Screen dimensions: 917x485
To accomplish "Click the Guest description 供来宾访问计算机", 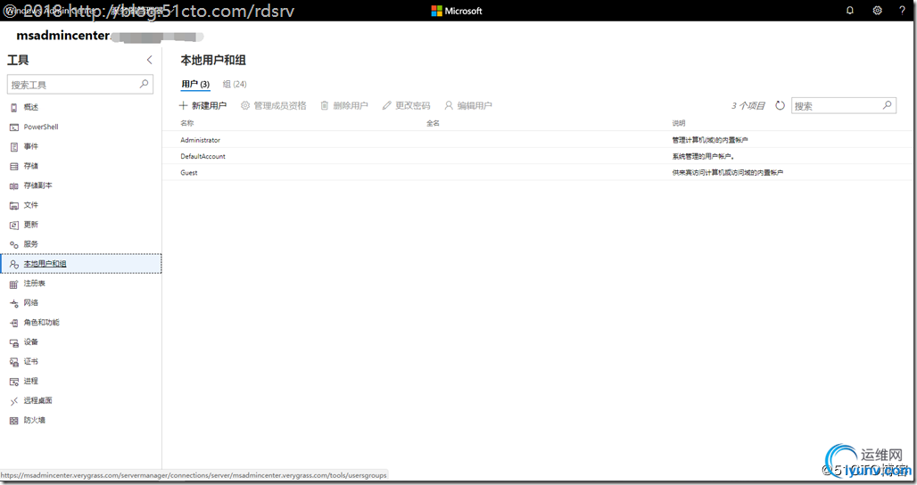I will (x=728, y=173).
